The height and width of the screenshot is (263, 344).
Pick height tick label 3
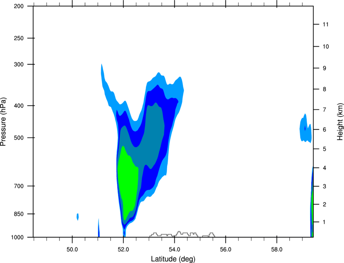325,187
